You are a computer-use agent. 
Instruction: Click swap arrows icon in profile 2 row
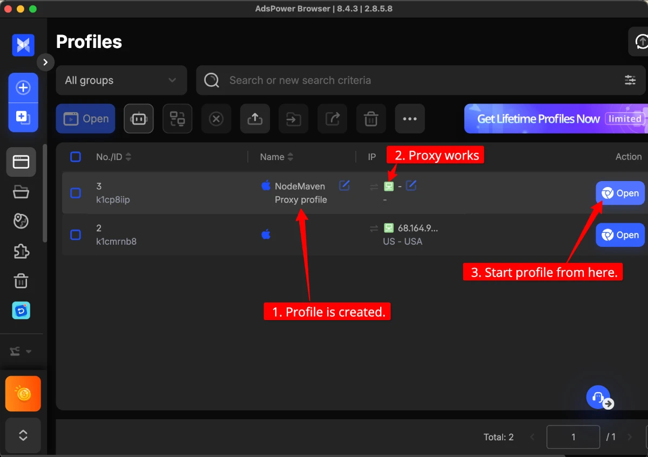[374, 228]
